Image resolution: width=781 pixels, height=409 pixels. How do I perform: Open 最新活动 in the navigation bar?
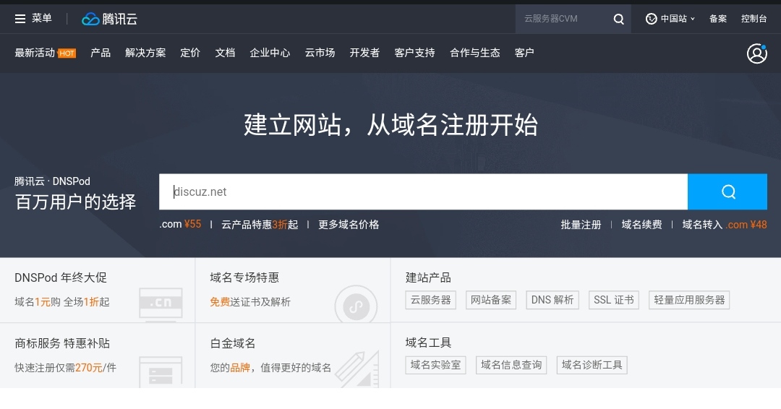(35, 53)
